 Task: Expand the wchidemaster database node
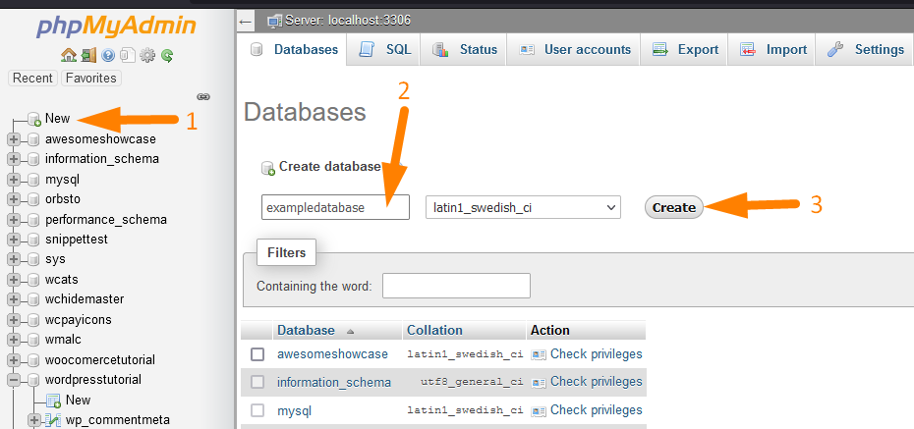click(14, 299)
